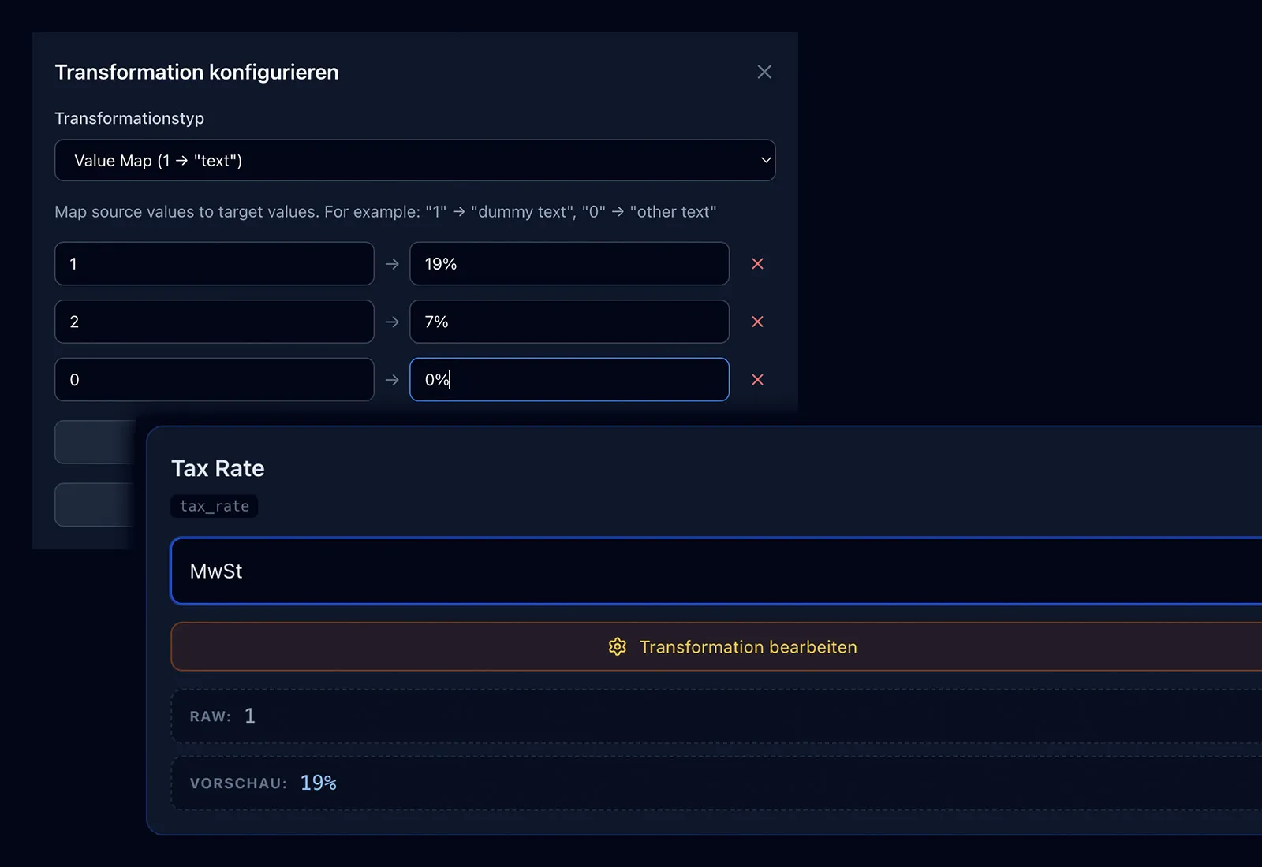
Task: Open the Transformationstyp dropdown
Action: point(415,160)
